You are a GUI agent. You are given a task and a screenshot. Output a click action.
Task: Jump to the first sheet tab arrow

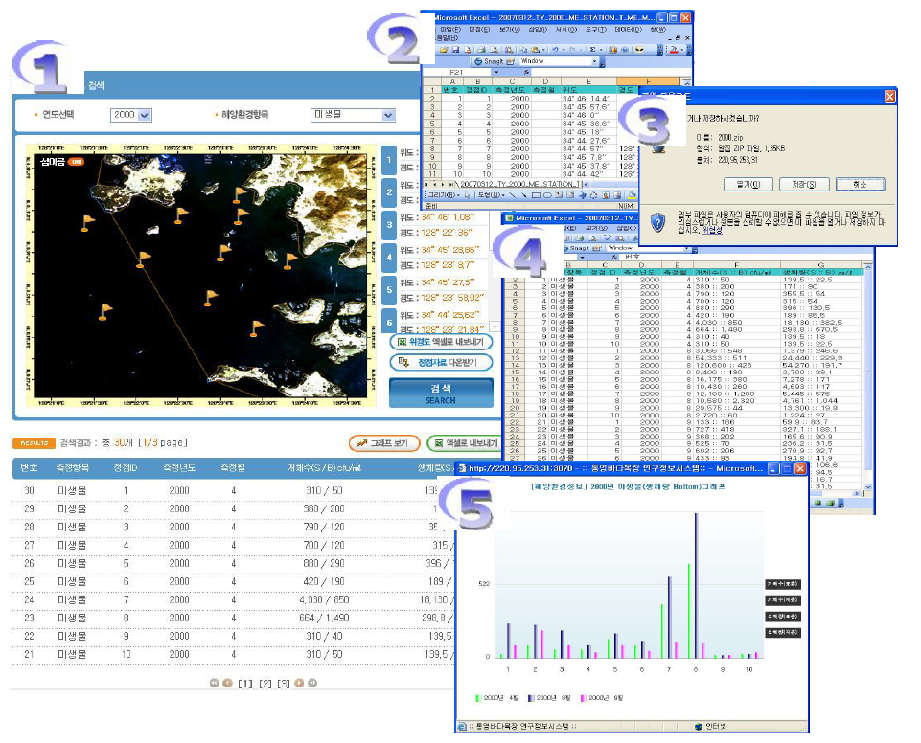427,184
